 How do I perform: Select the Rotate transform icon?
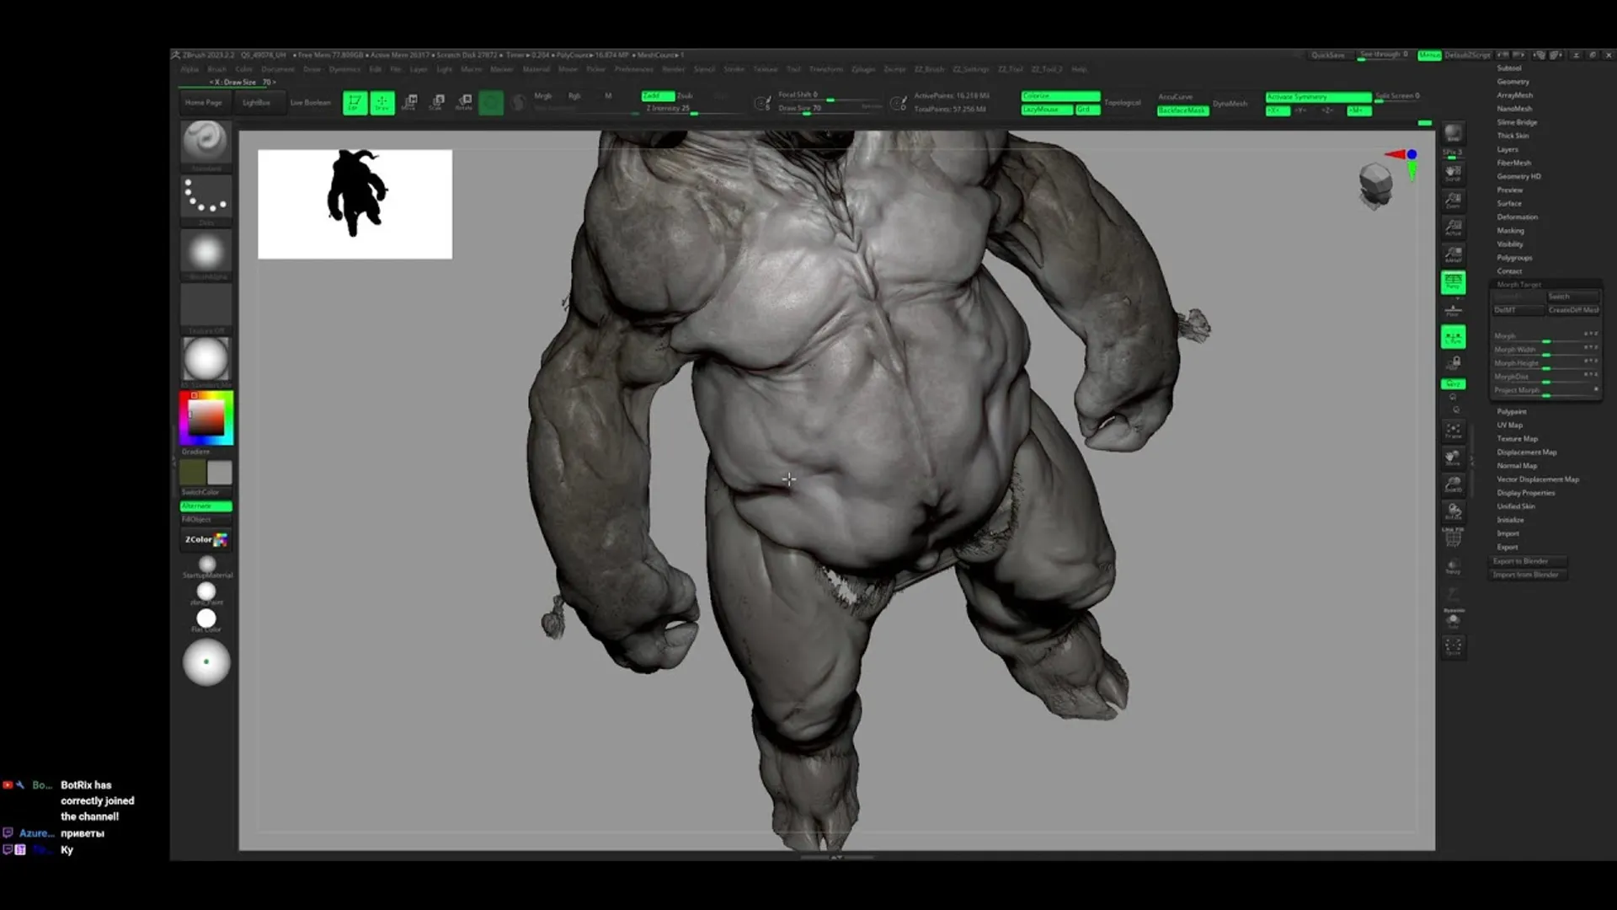coord(464,103)
